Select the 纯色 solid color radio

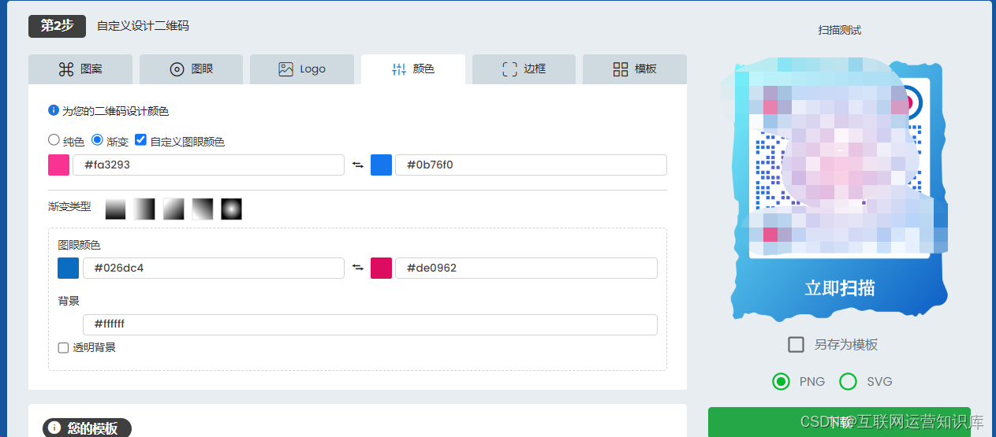tap(54, 140)
